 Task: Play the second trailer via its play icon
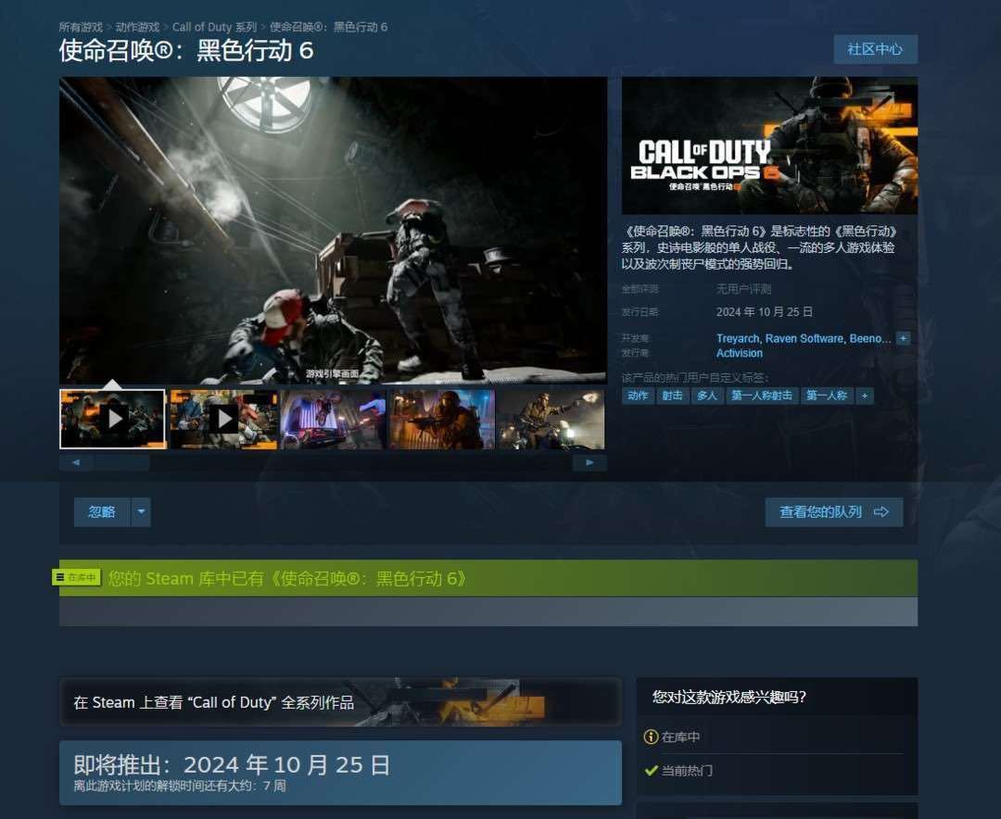pyautogui.click(x=222, y=418)
